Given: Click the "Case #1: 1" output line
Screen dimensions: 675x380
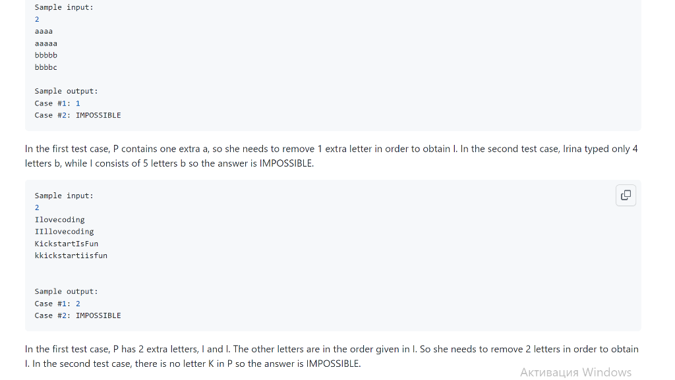Looking at the screenshot, I should tap(57, 103).
